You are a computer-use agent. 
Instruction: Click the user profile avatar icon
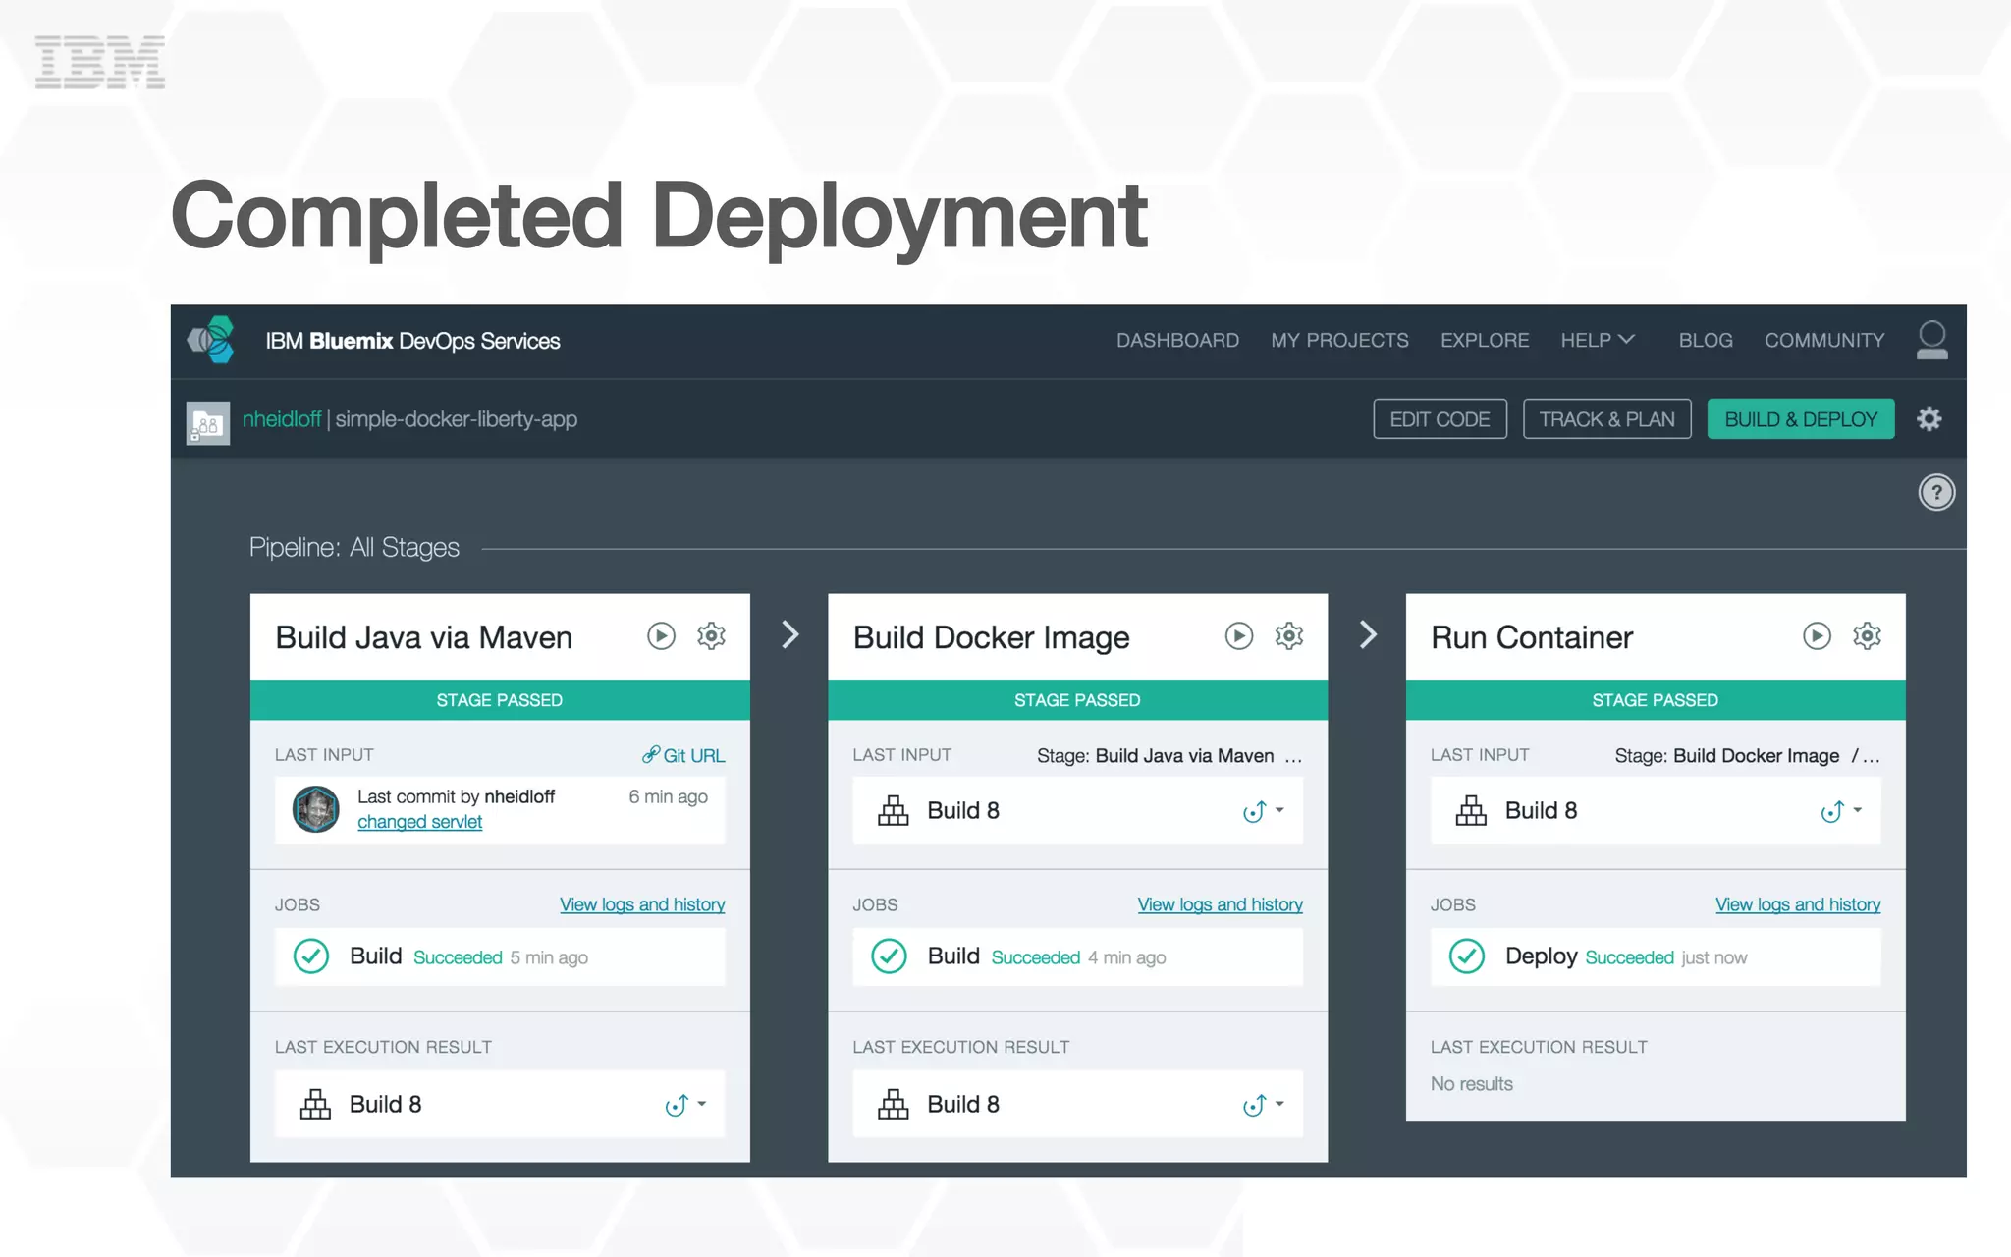[1931, 341]
